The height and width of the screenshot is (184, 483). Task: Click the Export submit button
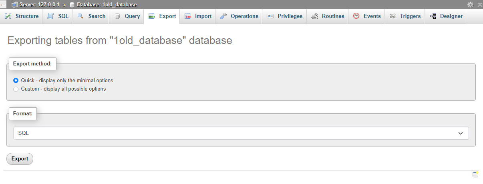[20, 159]
